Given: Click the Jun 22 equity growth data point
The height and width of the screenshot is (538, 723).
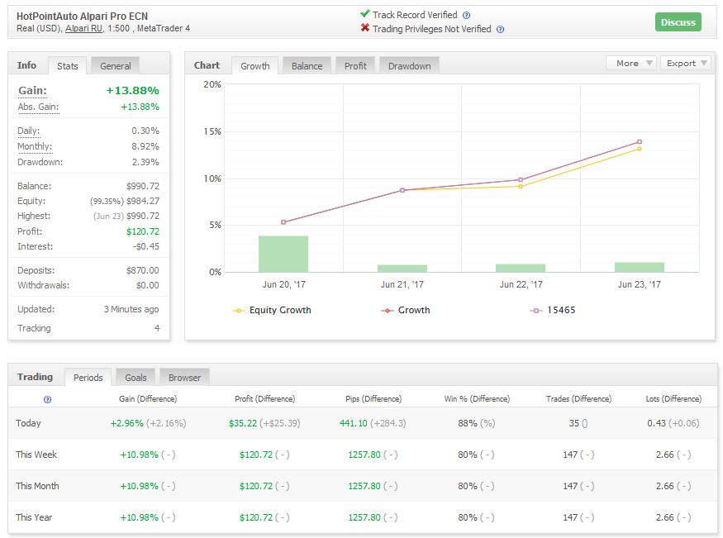Looking at the screenshot, I should pyautogui.click(x=521, y=187).
